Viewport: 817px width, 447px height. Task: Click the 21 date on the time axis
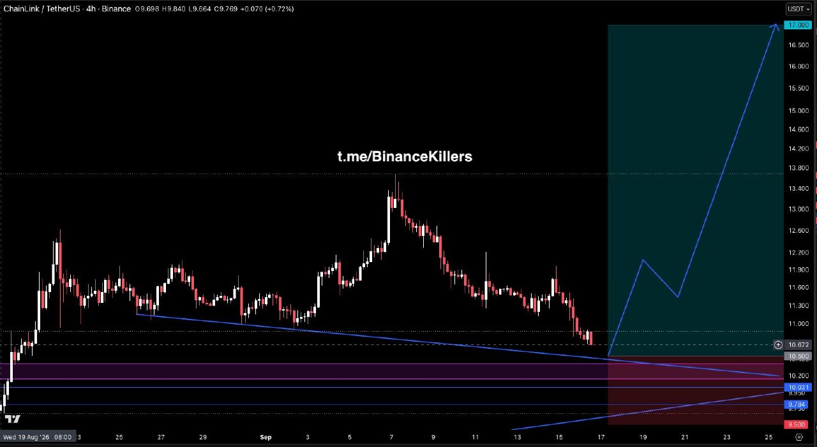(x=685, y=437)
